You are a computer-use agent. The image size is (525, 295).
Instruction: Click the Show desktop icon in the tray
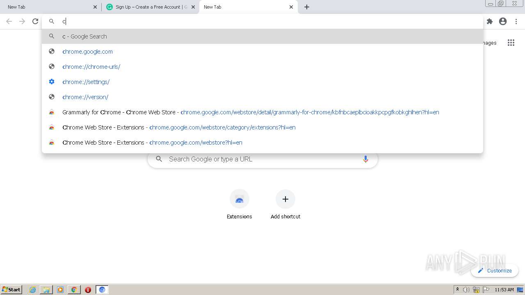click(520, 290)
